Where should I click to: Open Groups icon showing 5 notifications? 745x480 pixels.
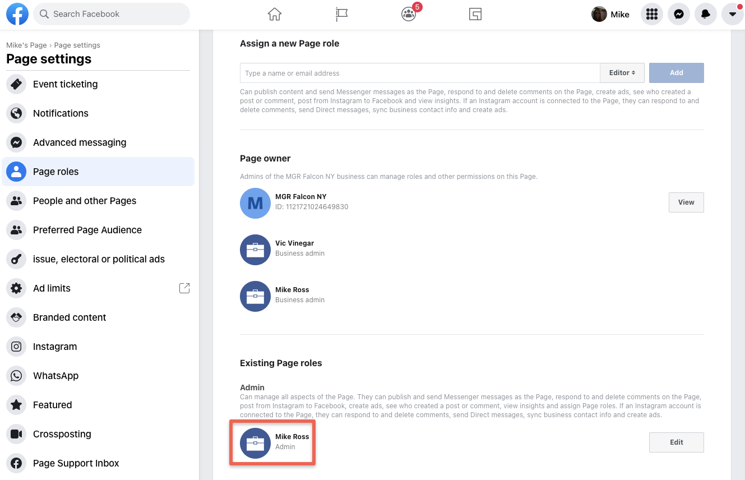pyautogui.click(x=408, y=14)
